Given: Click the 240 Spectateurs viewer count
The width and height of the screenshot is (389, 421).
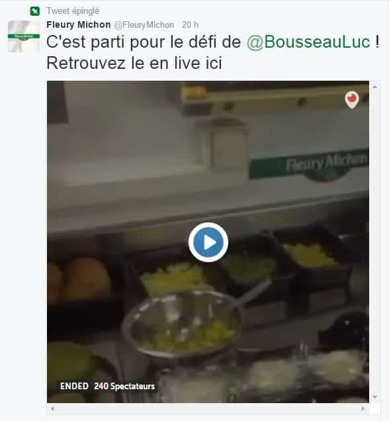Looking at the screenshot, I should coord(124,386).
